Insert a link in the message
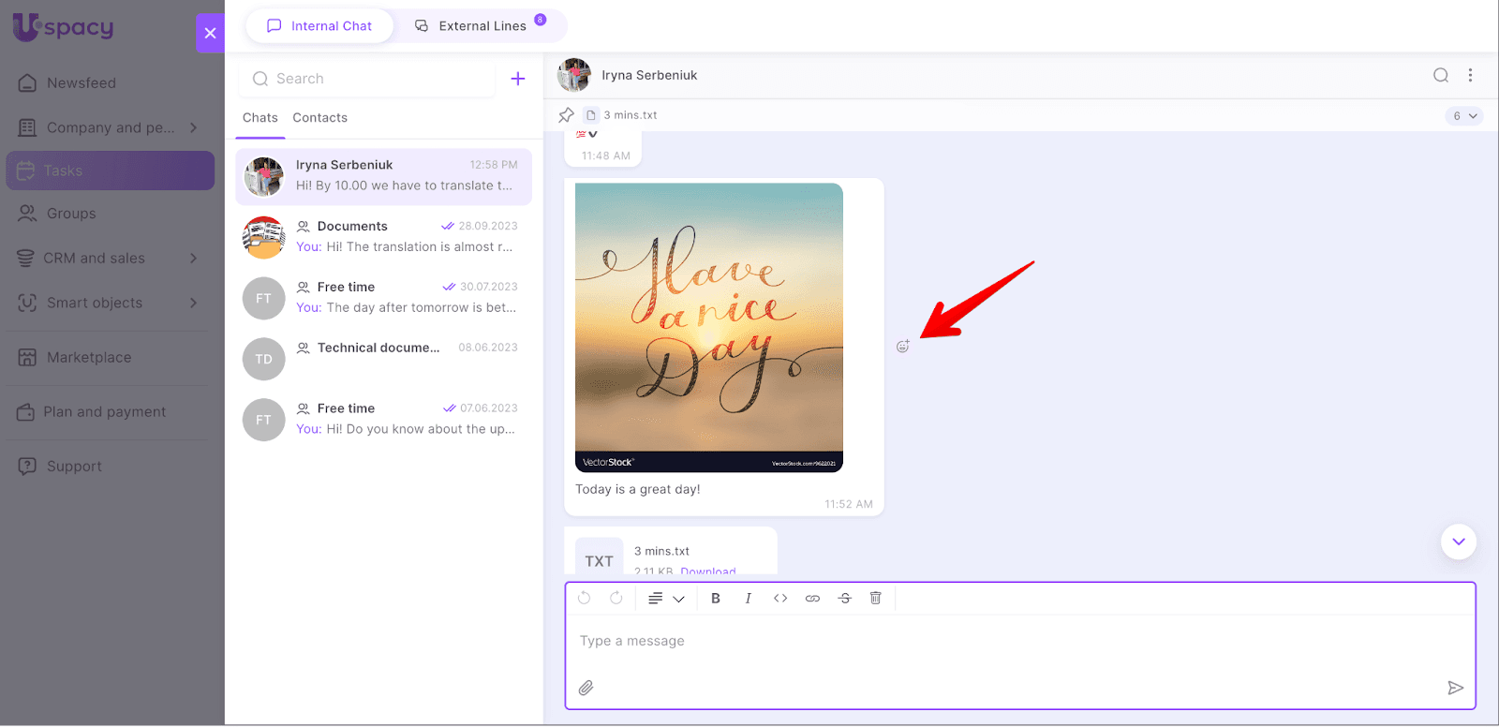 click(812, 599)
